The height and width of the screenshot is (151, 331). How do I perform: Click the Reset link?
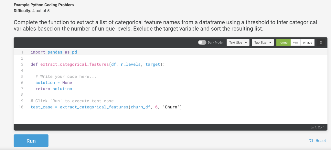coord(317,140)
